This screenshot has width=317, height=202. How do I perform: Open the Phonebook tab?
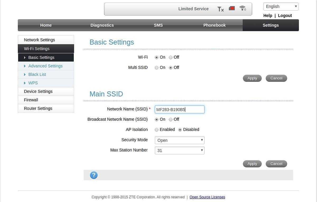[x=214, y=25]
